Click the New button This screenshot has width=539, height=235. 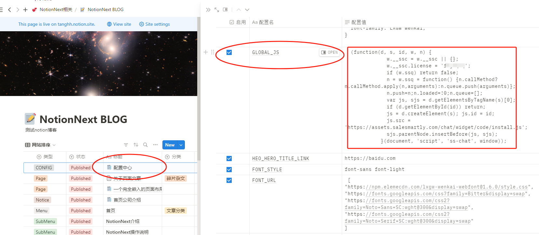pyautogui.click(x=170, y=145)
